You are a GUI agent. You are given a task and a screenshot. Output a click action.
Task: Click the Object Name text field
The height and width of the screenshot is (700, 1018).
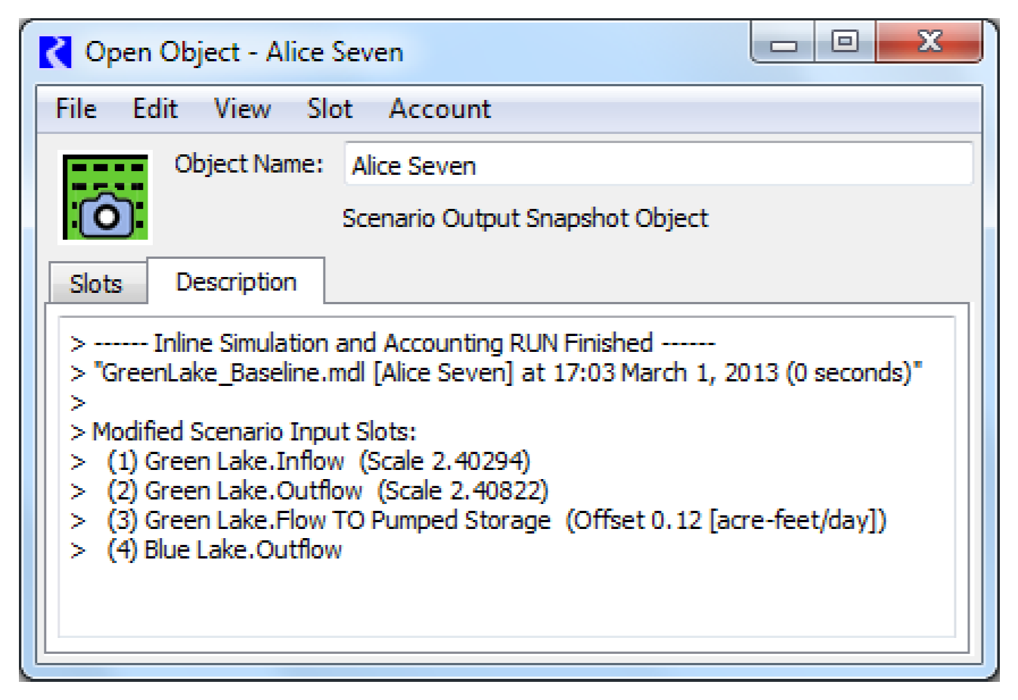[658, 165]
